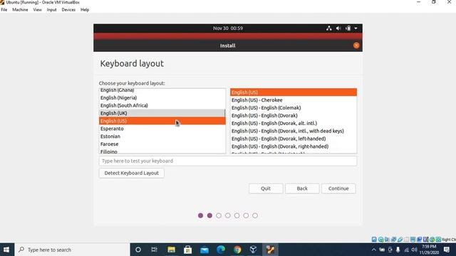Choose the plain English (US) variant
The width and height of the screenshot is (456, 256).
coord(294,92)
